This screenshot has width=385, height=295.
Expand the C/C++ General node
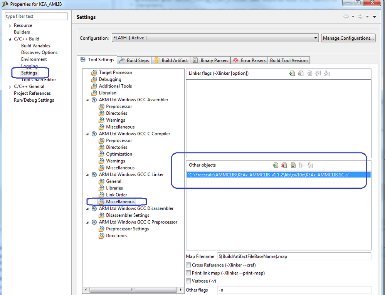10,87
